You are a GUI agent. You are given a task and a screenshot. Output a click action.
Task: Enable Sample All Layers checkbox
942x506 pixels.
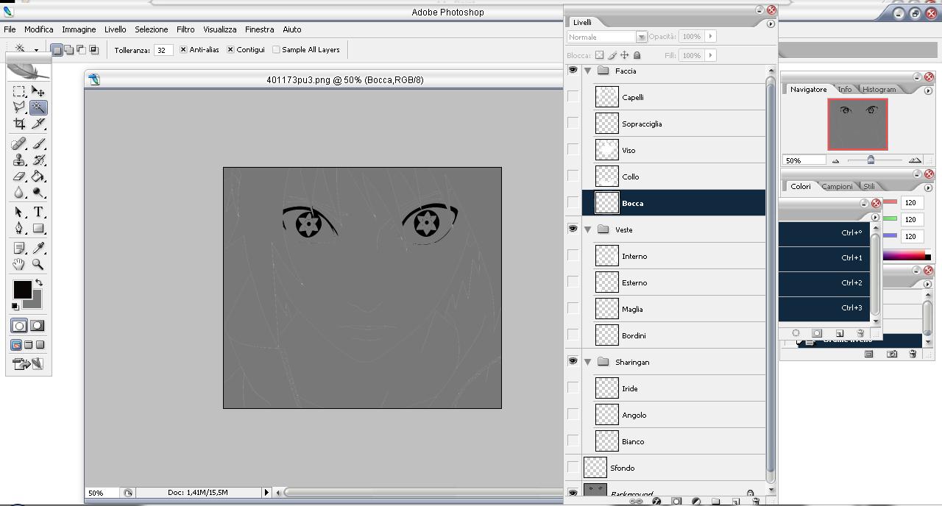click(x=276, y=50)
